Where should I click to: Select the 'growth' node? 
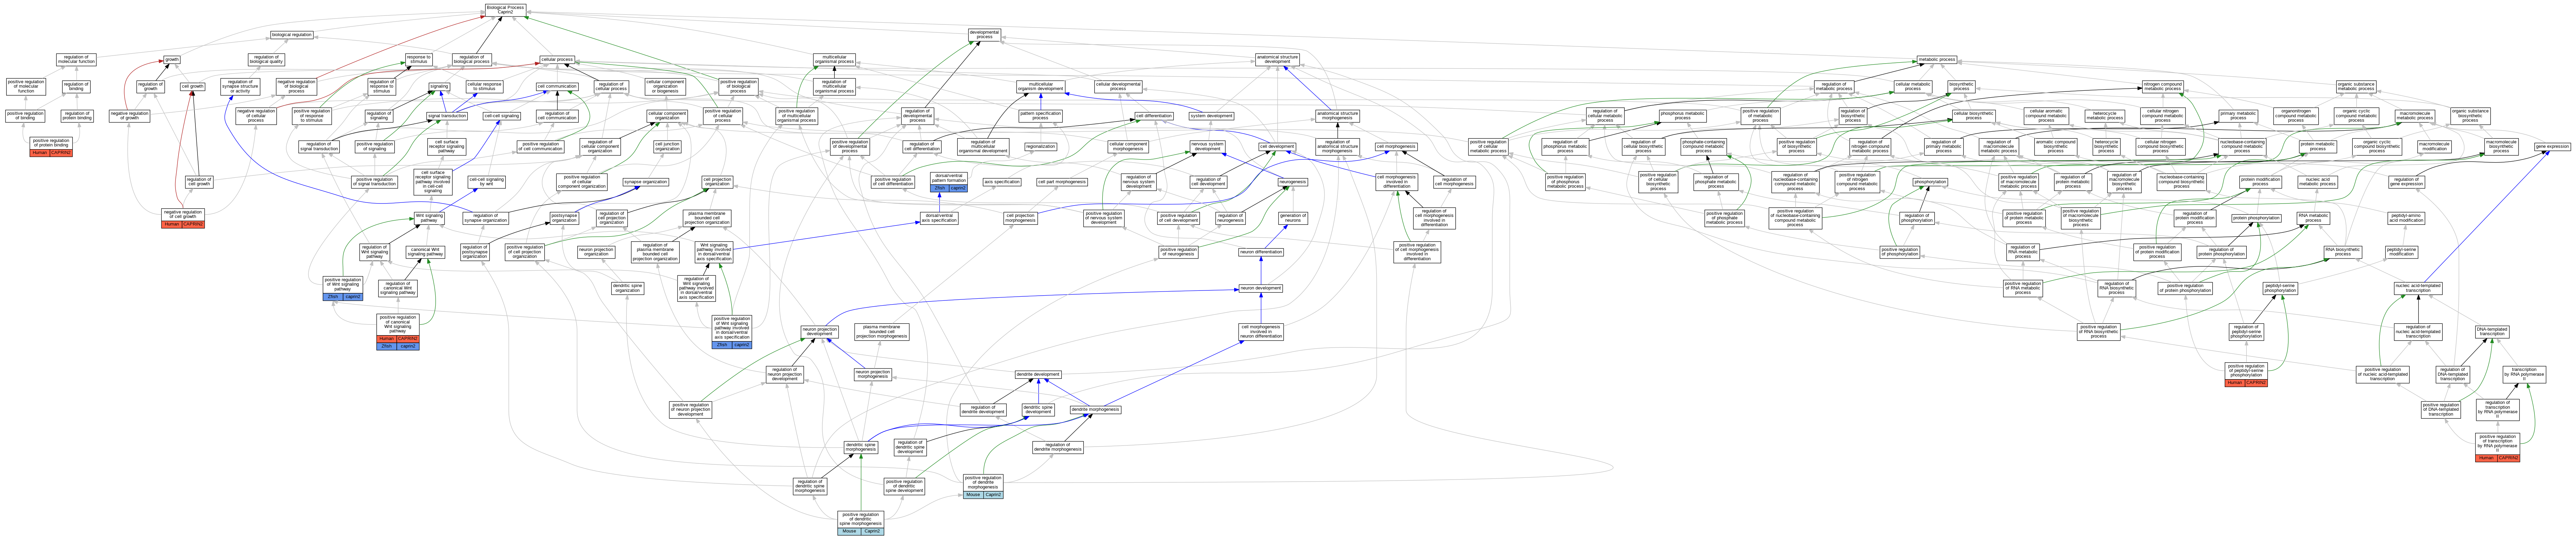[172, 60]
